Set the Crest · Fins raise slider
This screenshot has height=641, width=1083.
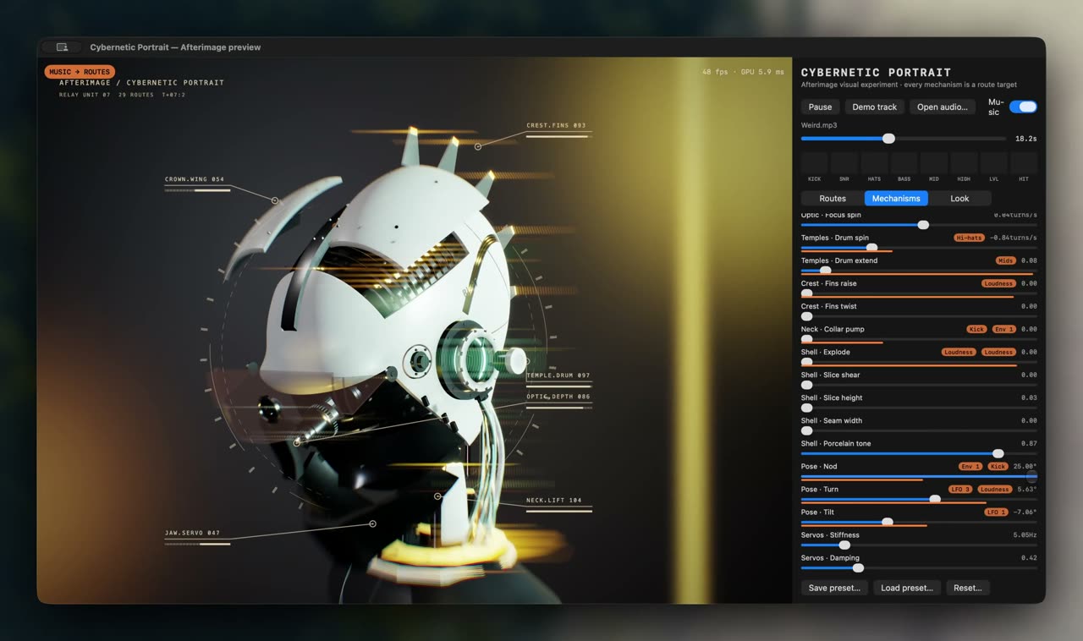pyautogui.click(x=919, y=293)
